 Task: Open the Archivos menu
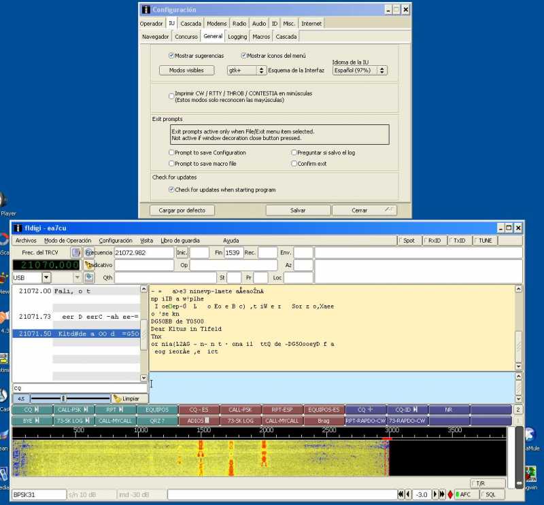tap(26, 241)
